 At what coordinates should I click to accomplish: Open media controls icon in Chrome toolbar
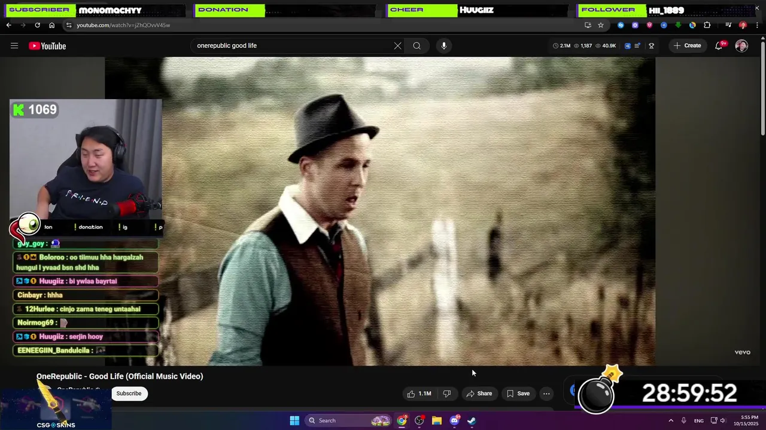tap(728, 25)
